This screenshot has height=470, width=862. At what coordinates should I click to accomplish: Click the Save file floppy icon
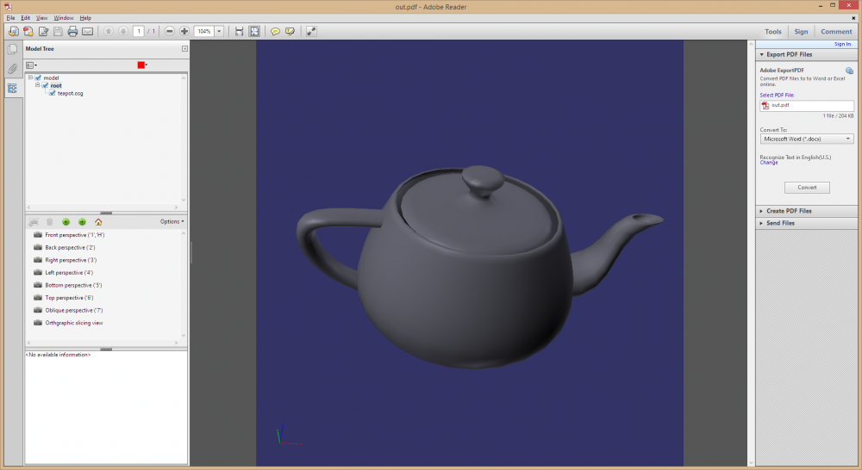pos(58,31)
